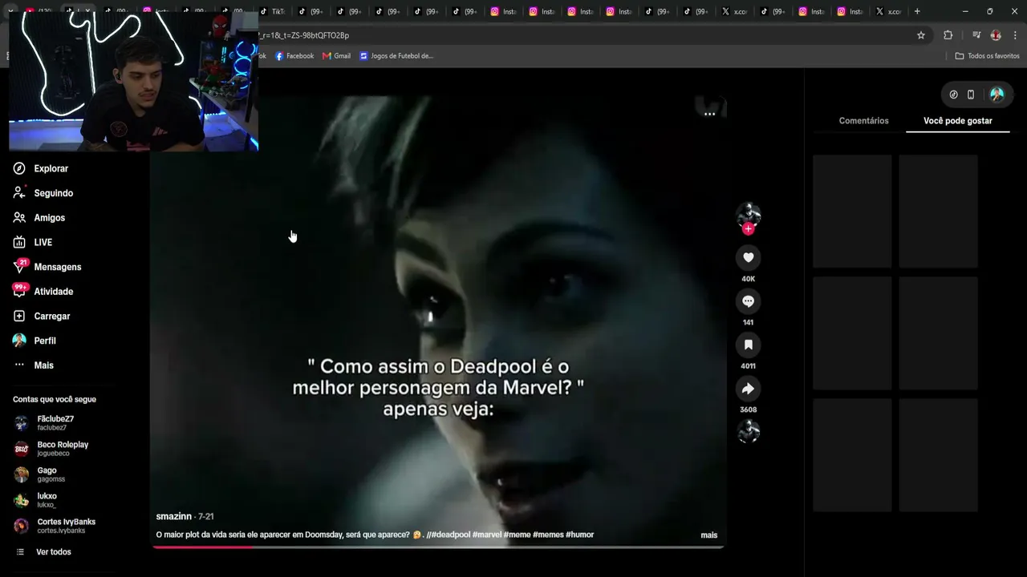The width and height of the screenshot is (1027, 577).
Task: Open the TikTok profile avatar menu
Action: (997, 95)
